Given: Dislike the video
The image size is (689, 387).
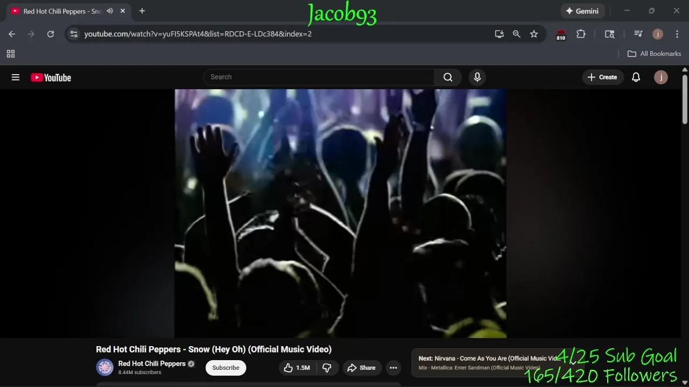Looking at the screenshot, I should tap(327, 368).
